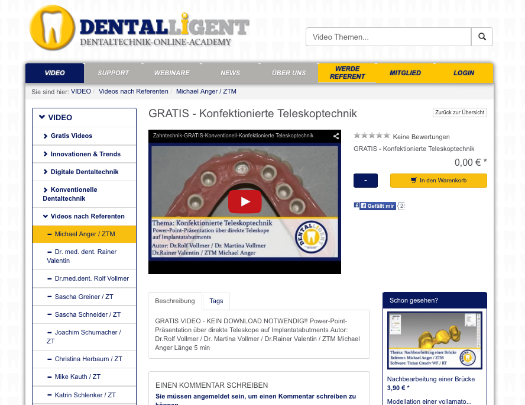The width and height of the screenshot is (525, 405).
Task: Click the Dentalligent wordmark text
Action: (x=164, y=26)
